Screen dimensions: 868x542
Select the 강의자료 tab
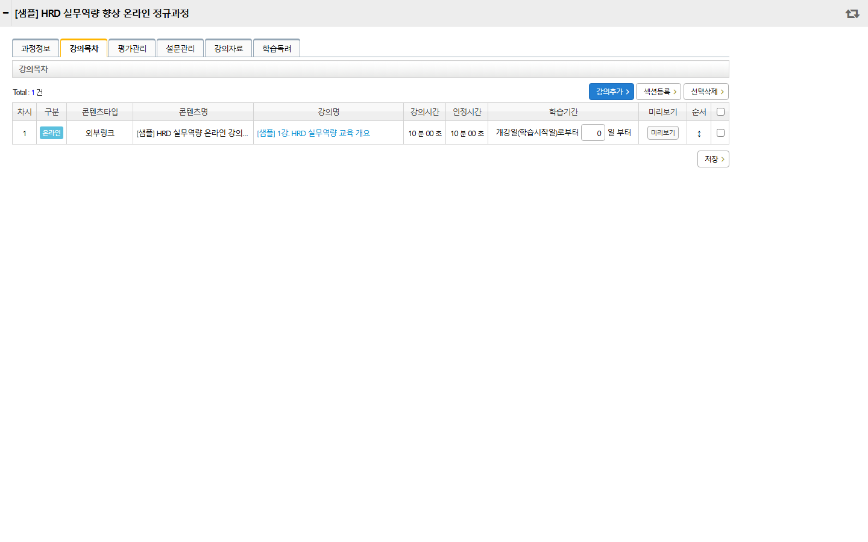click(x=228, y=48)
